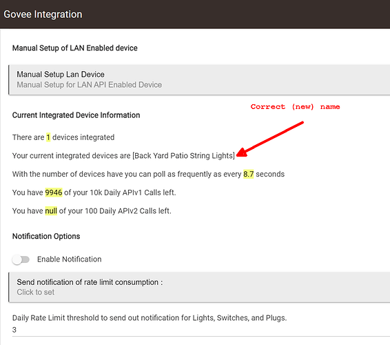Open Send notification of rate limit consumption selector
Image resolution: width=390 pixels, height=345 pixels.
coord(199,287)
